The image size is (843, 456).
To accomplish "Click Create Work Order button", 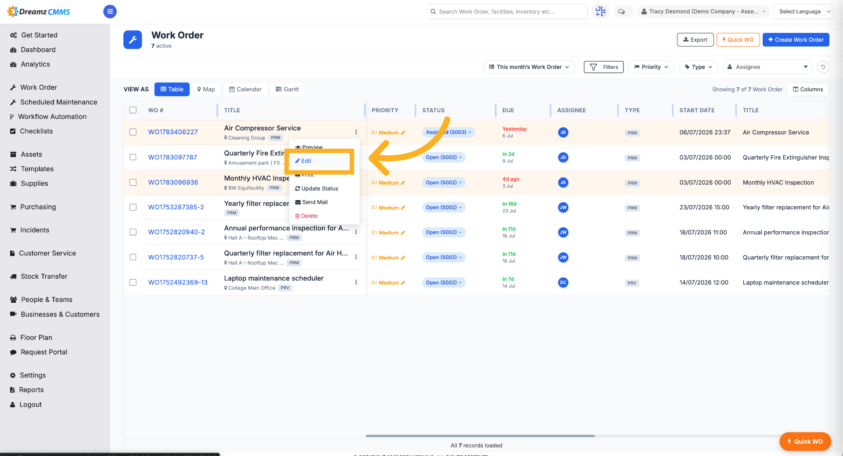I will [x=796, y=39].
